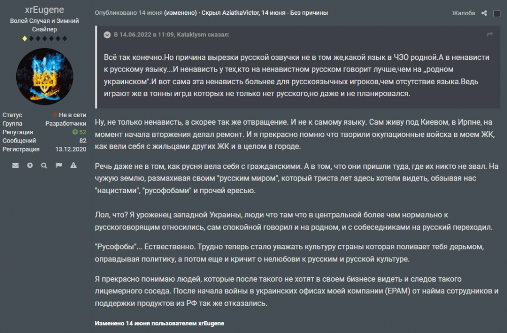Open the xrEugene username link
Image resolution: width=507 pixels, height=333 pixels.
44,11
